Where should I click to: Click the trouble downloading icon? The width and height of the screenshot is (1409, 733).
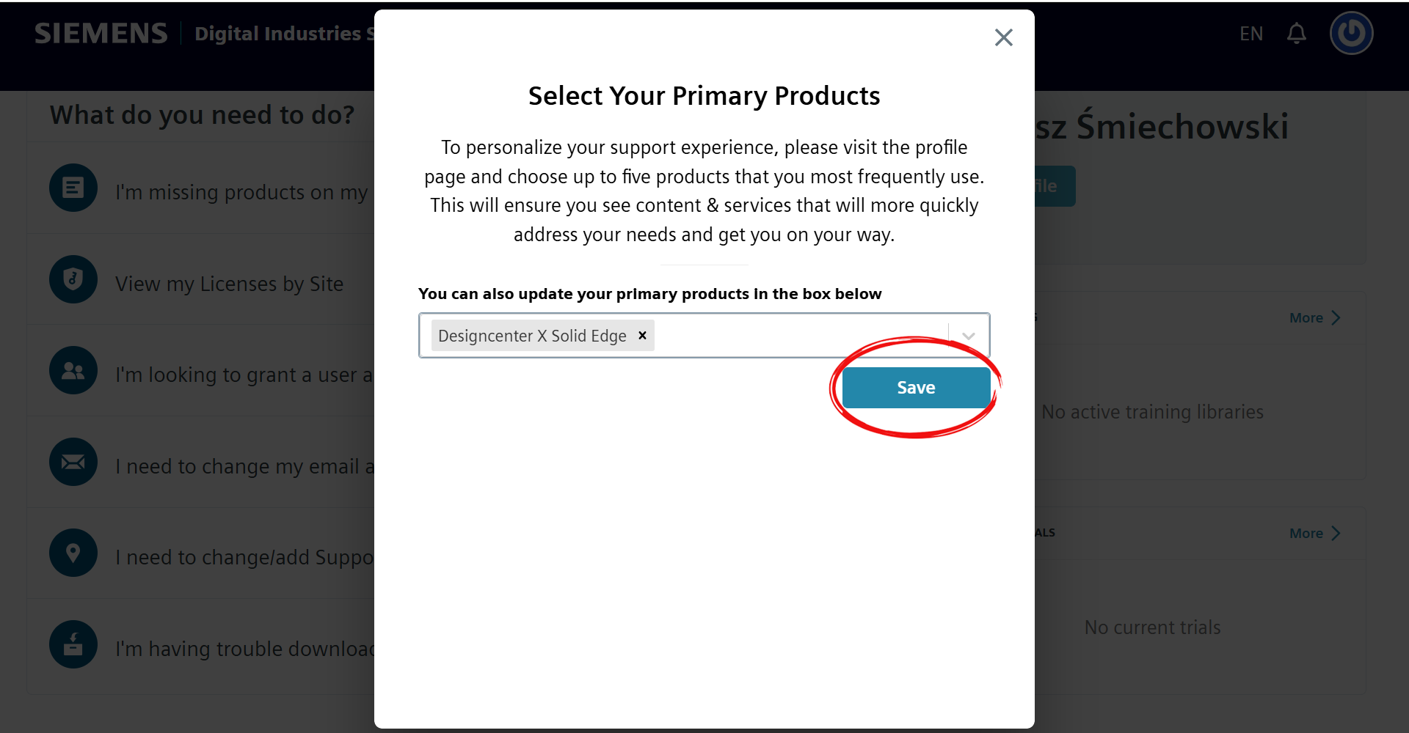point(73,644)
